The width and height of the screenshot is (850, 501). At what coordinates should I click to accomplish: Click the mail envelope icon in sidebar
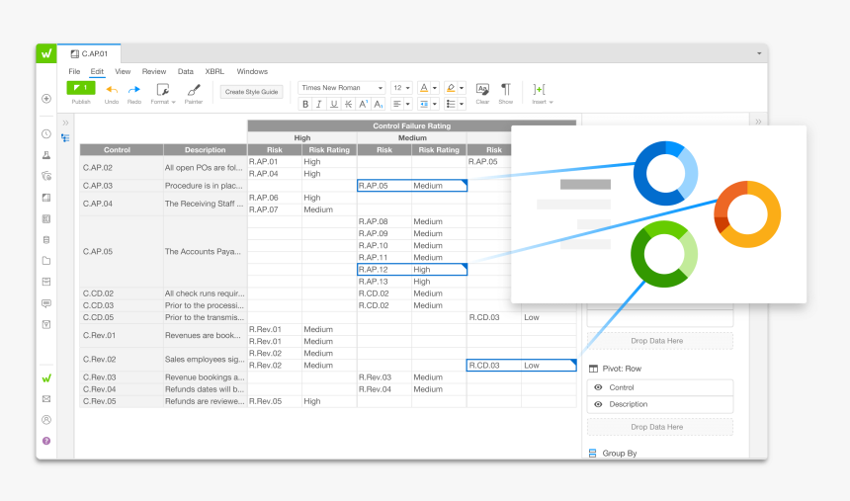[45, 399]
